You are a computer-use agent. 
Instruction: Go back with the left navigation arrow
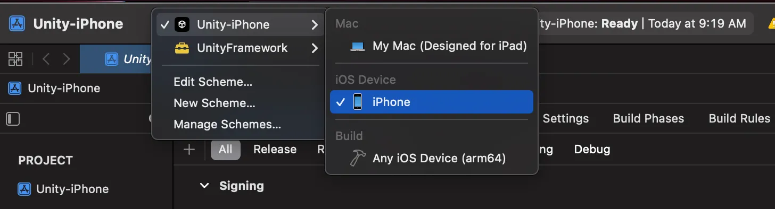pyautogui.click(x=46, y=59)
